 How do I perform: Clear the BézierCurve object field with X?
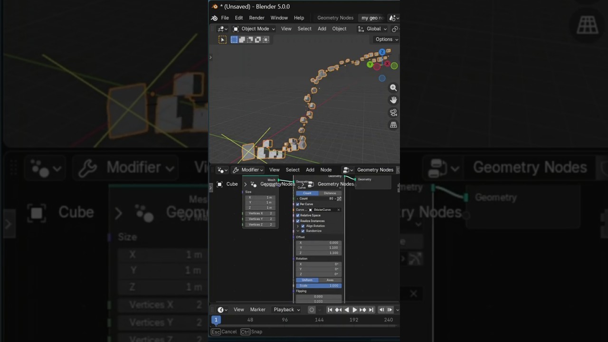[339, 210]
